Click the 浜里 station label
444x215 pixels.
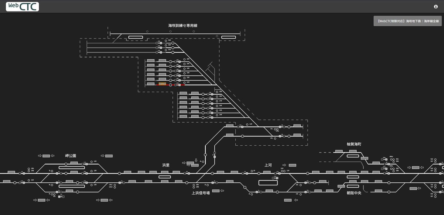[x=166, y=165]
